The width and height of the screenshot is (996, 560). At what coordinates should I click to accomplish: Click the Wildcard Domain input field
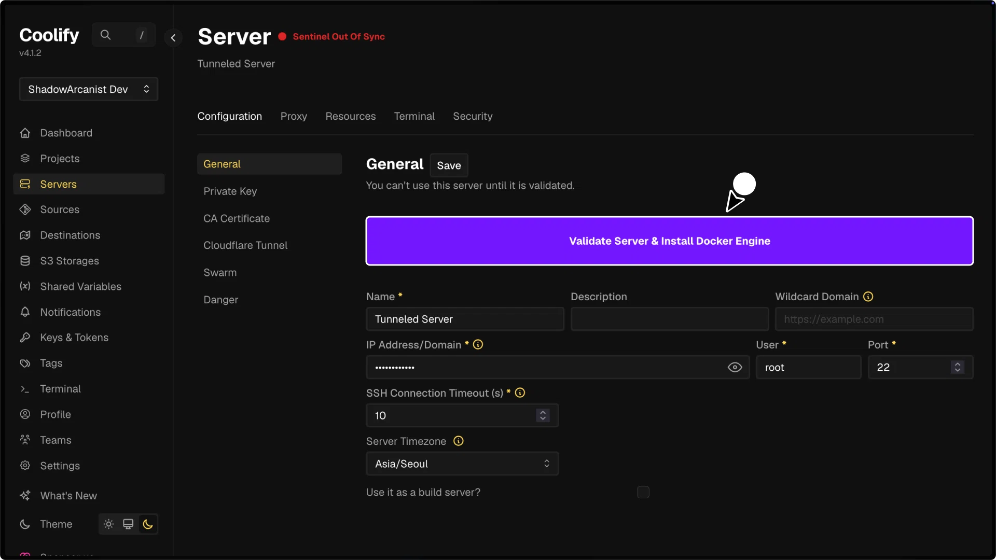pos(874,319)
